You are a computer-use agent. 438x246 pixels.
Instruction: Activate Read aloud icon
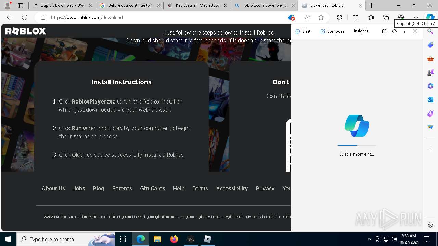pos(307,17)
